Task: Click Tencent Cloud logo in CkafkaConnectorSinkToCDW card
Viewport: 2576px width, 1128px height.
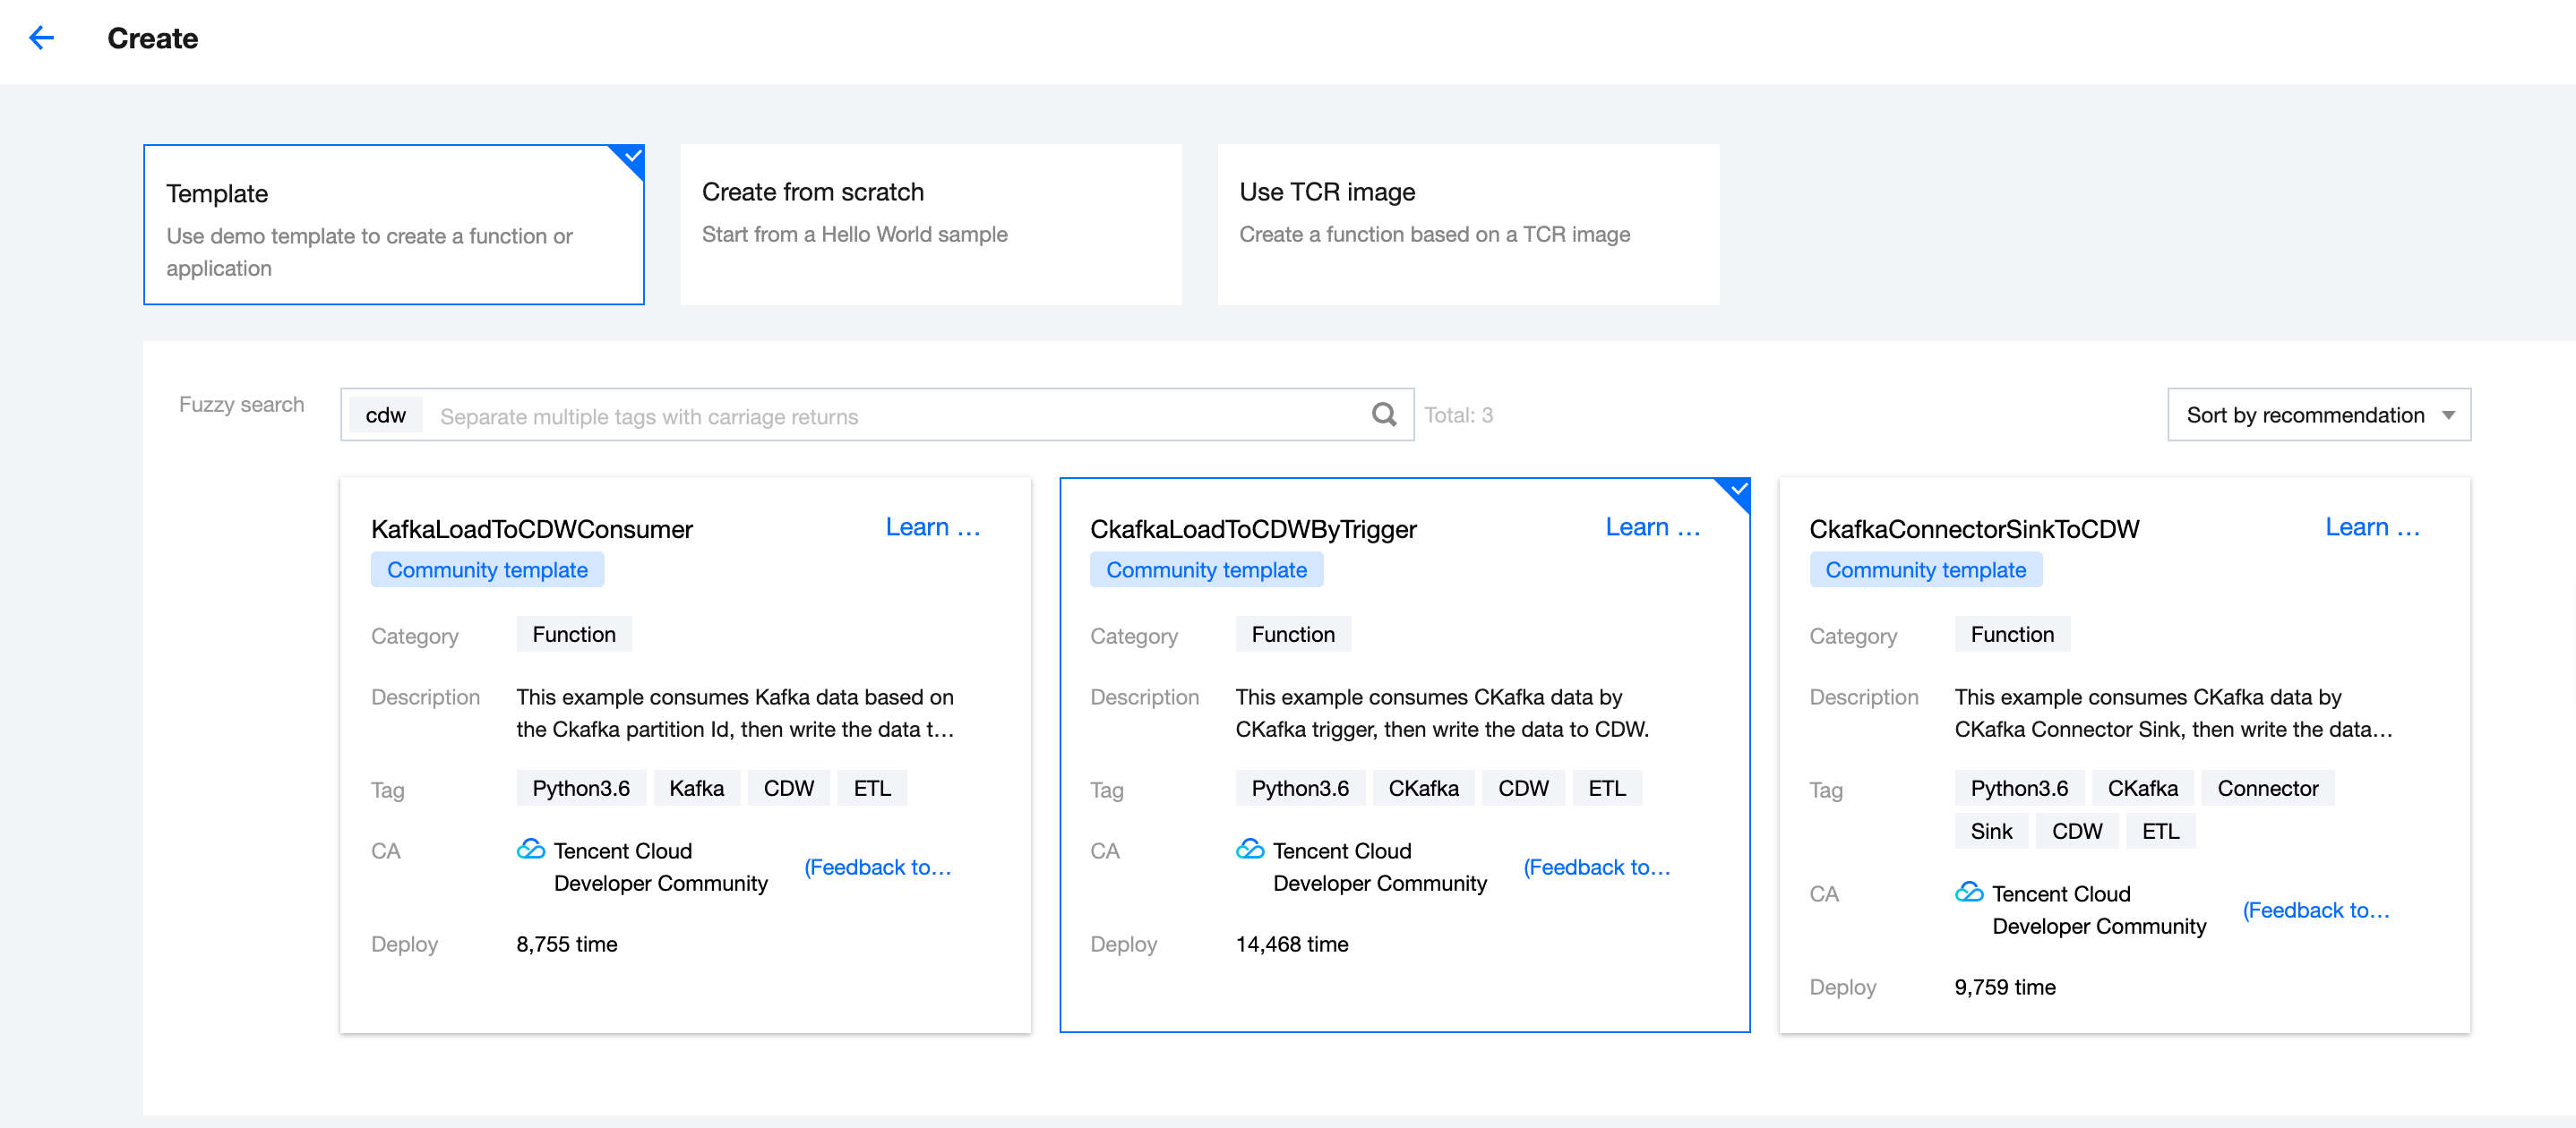Action: click(1968, 893)
